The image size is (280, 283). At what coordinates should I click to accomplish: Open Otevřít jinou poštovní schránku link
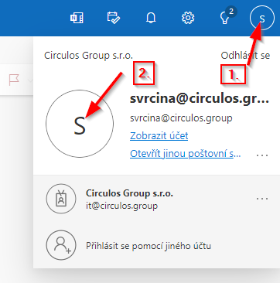pos(186,154)
